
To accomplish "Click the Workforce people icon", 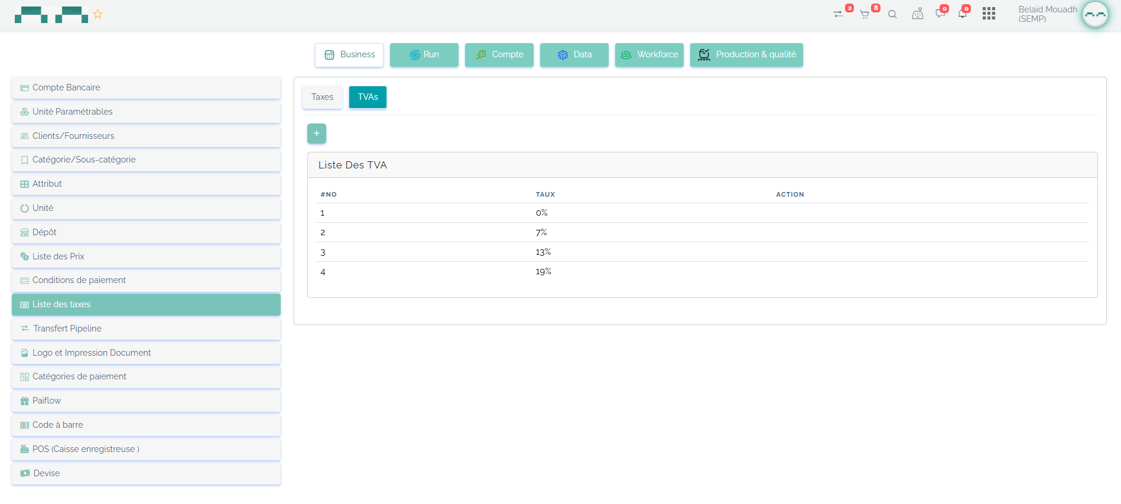I will coord(626,55).
